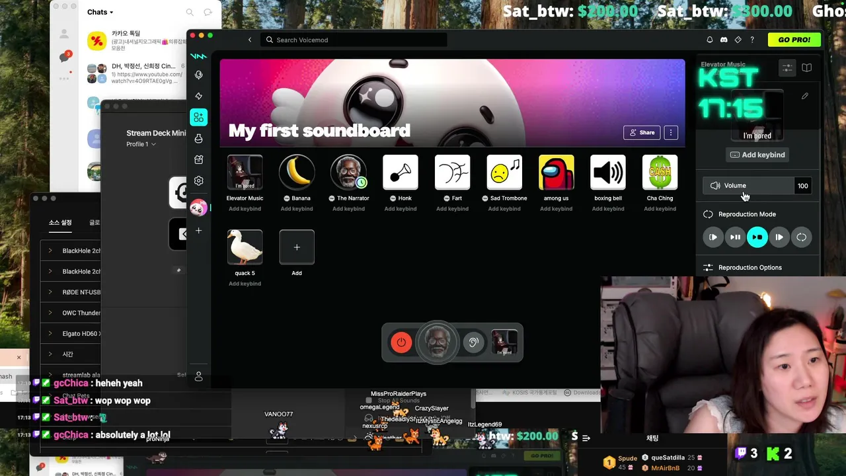The image size is (846, 476).
Task: Open the Voicebox microphone section in Voicemod sidebar
Action: (198, 75)
